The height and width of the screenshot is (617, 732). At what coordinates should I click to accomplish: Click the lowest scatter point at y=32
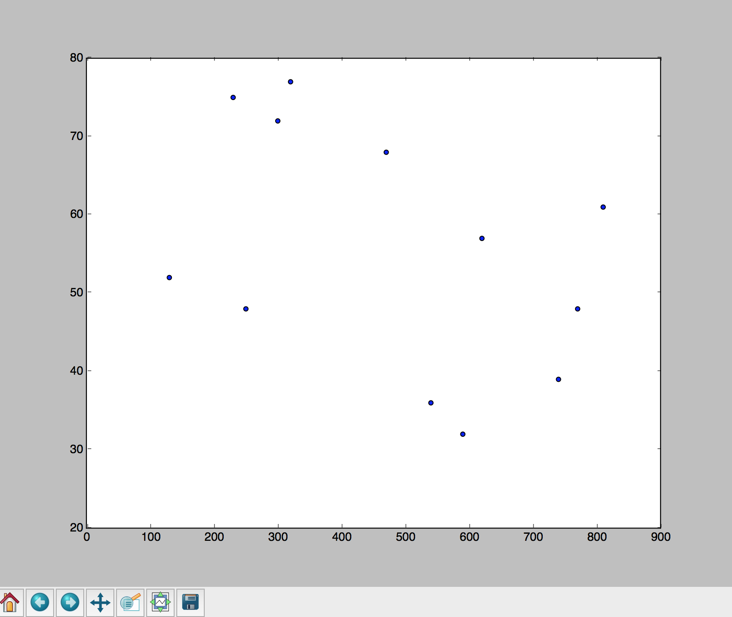click(x=463, y=434)
